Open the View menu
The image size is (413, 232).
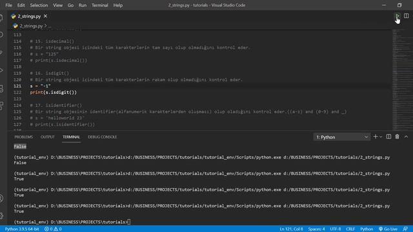57,5
